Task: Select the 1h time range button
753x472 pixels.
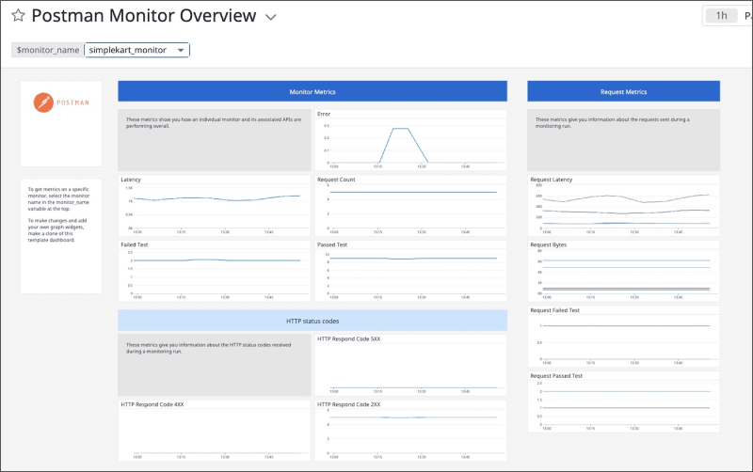Action: [721, 16]
